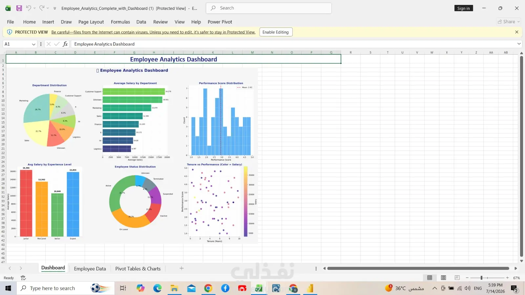The width and height of the screenshot is (525, 295).
Task: Open Task View in the taskbar
Action: 123,288
